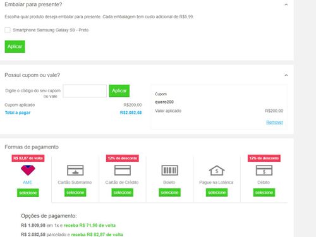
Task: Click the Cartão de Crédito card icon
Action: click(123, 171)
